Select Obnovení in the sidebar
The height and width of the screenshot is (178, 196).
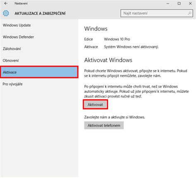pos(39,60)
